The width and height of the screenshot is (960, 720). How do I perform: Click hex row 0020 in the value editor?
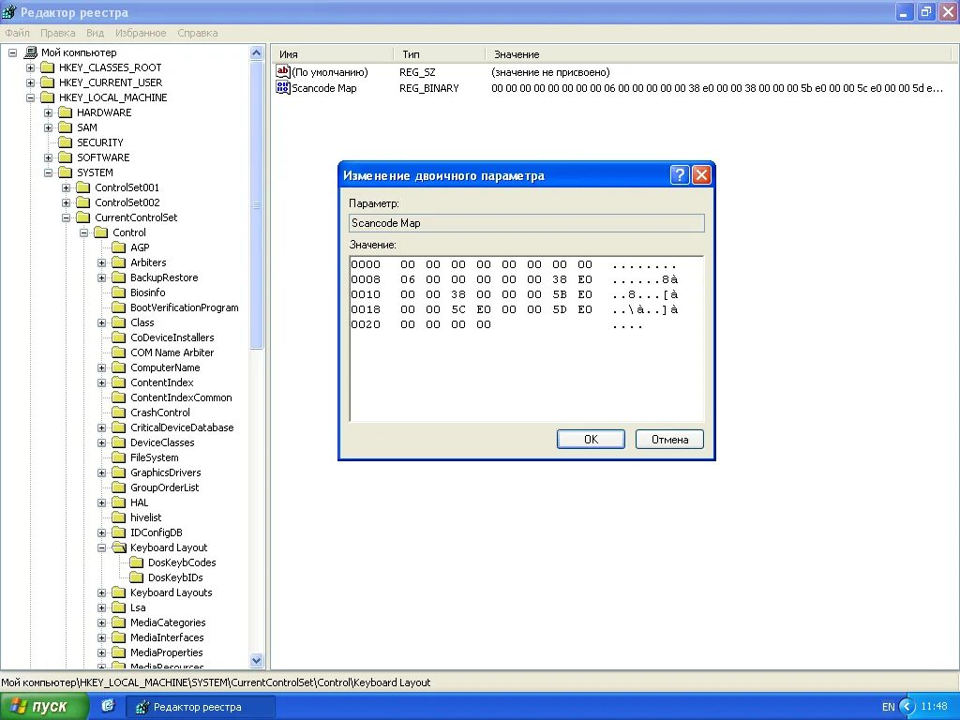coord(496,324)
